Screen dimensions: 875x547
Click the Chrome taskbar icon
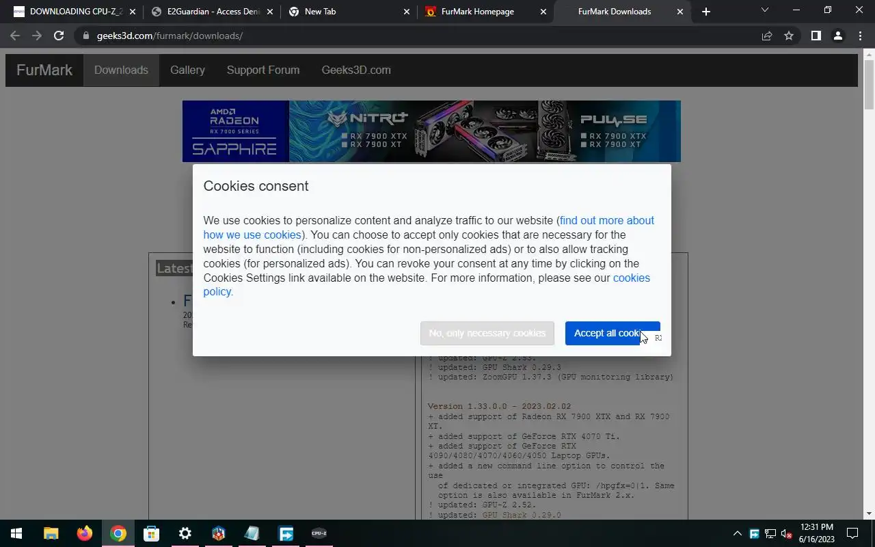pyautogui.click(x=118, y=533)
